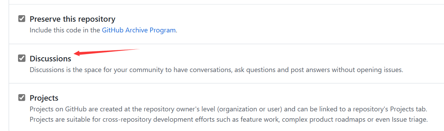Toggle the Discussions checkbox

coord(22,58)
